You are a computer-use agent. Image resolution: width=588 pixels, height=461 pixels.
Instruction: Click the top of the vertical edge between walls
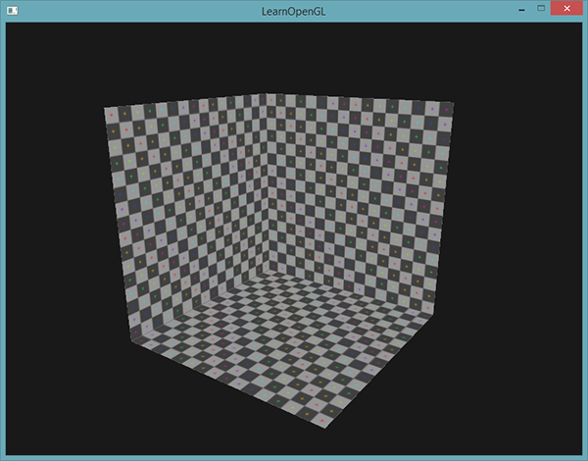tap(262, 94)
